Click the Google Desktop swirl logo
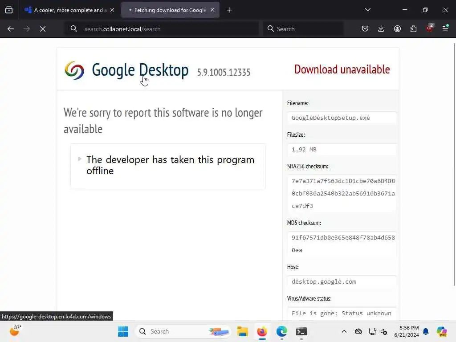 coord(74,70)
